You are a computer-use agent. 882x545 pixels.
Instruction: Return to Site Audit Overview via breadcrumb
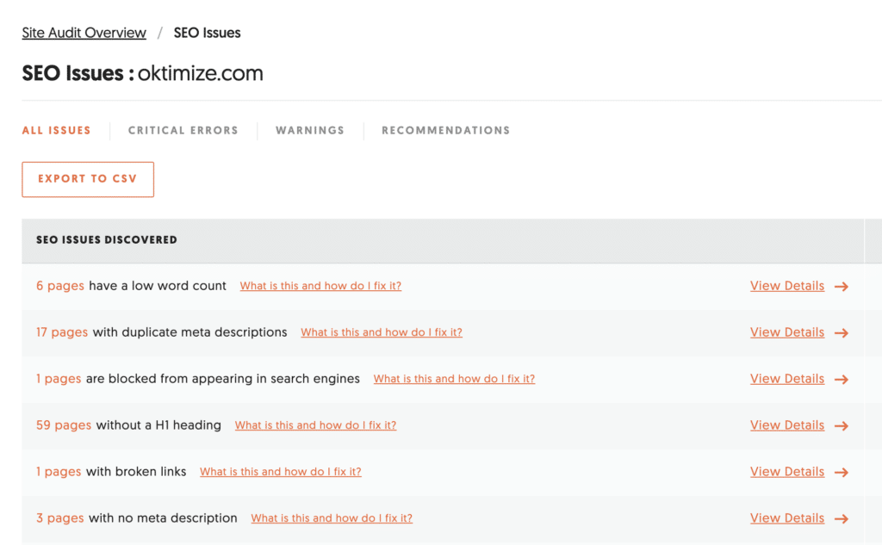point(84,33)
